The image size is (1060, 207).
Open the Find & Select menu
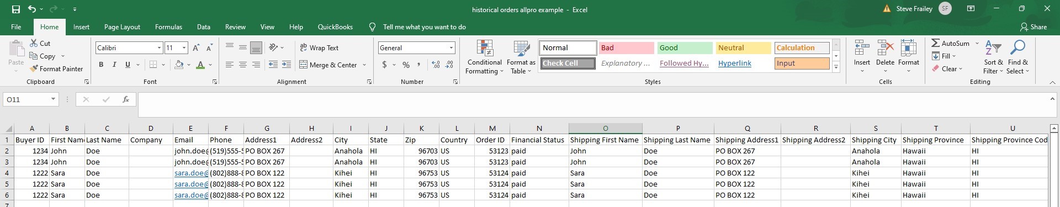(x=1017, y=57)
